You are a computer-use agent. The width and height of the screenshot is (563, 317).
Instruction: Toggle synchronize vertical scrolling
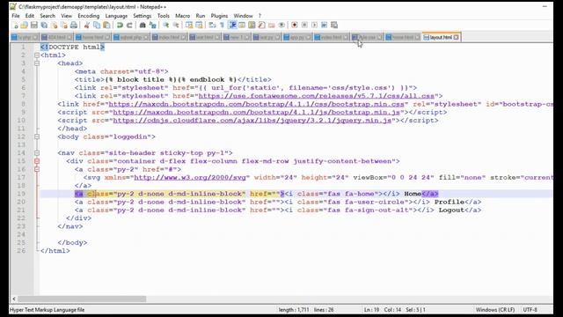pyautogui.click(x=189, y=26)
